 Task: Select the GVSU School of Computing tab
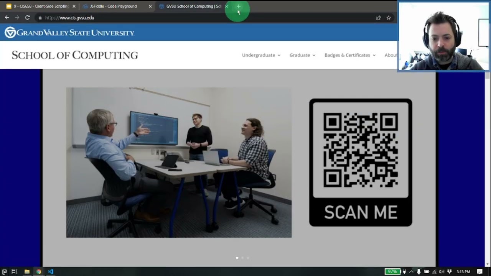pyautogui.click(x=193, y=7)
